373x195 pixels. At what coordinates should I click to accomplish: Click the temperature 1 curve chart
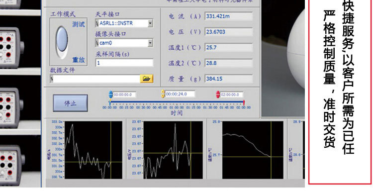[x=253, y=150]
